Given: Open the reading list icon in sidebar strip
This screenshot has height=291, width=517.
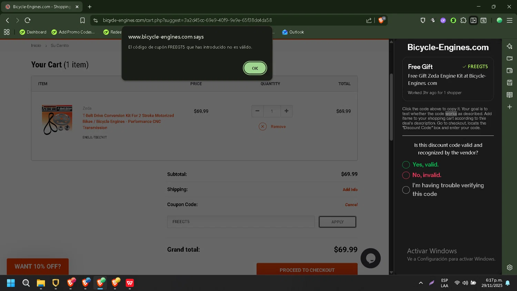Looking at the screenshot, I should click(509, 95).
